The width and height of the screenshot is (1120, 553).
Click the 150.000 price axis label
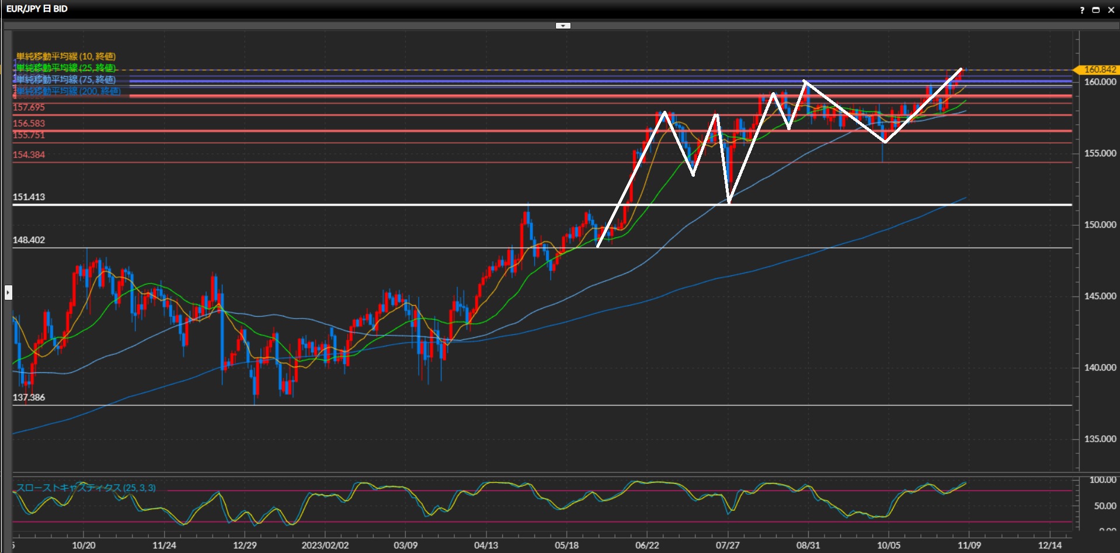click(1100, 225)
